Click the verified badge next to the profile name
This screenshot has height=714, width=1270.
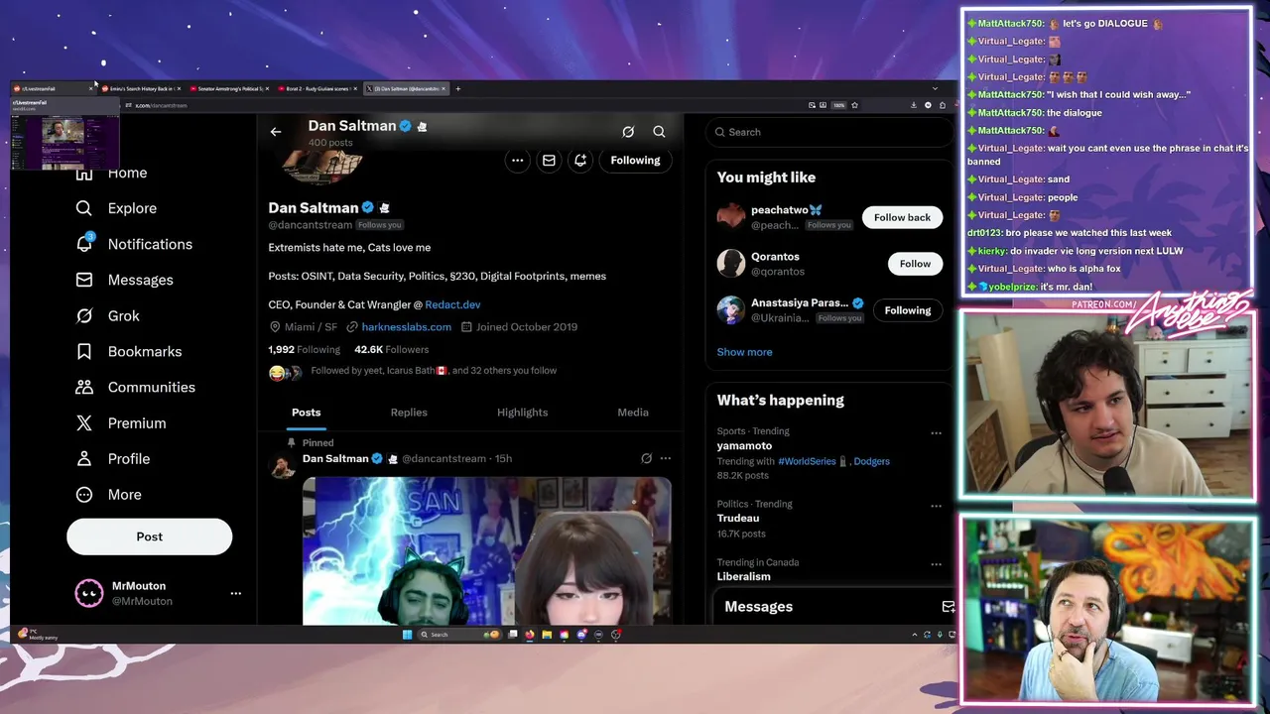tap(367, 207)
